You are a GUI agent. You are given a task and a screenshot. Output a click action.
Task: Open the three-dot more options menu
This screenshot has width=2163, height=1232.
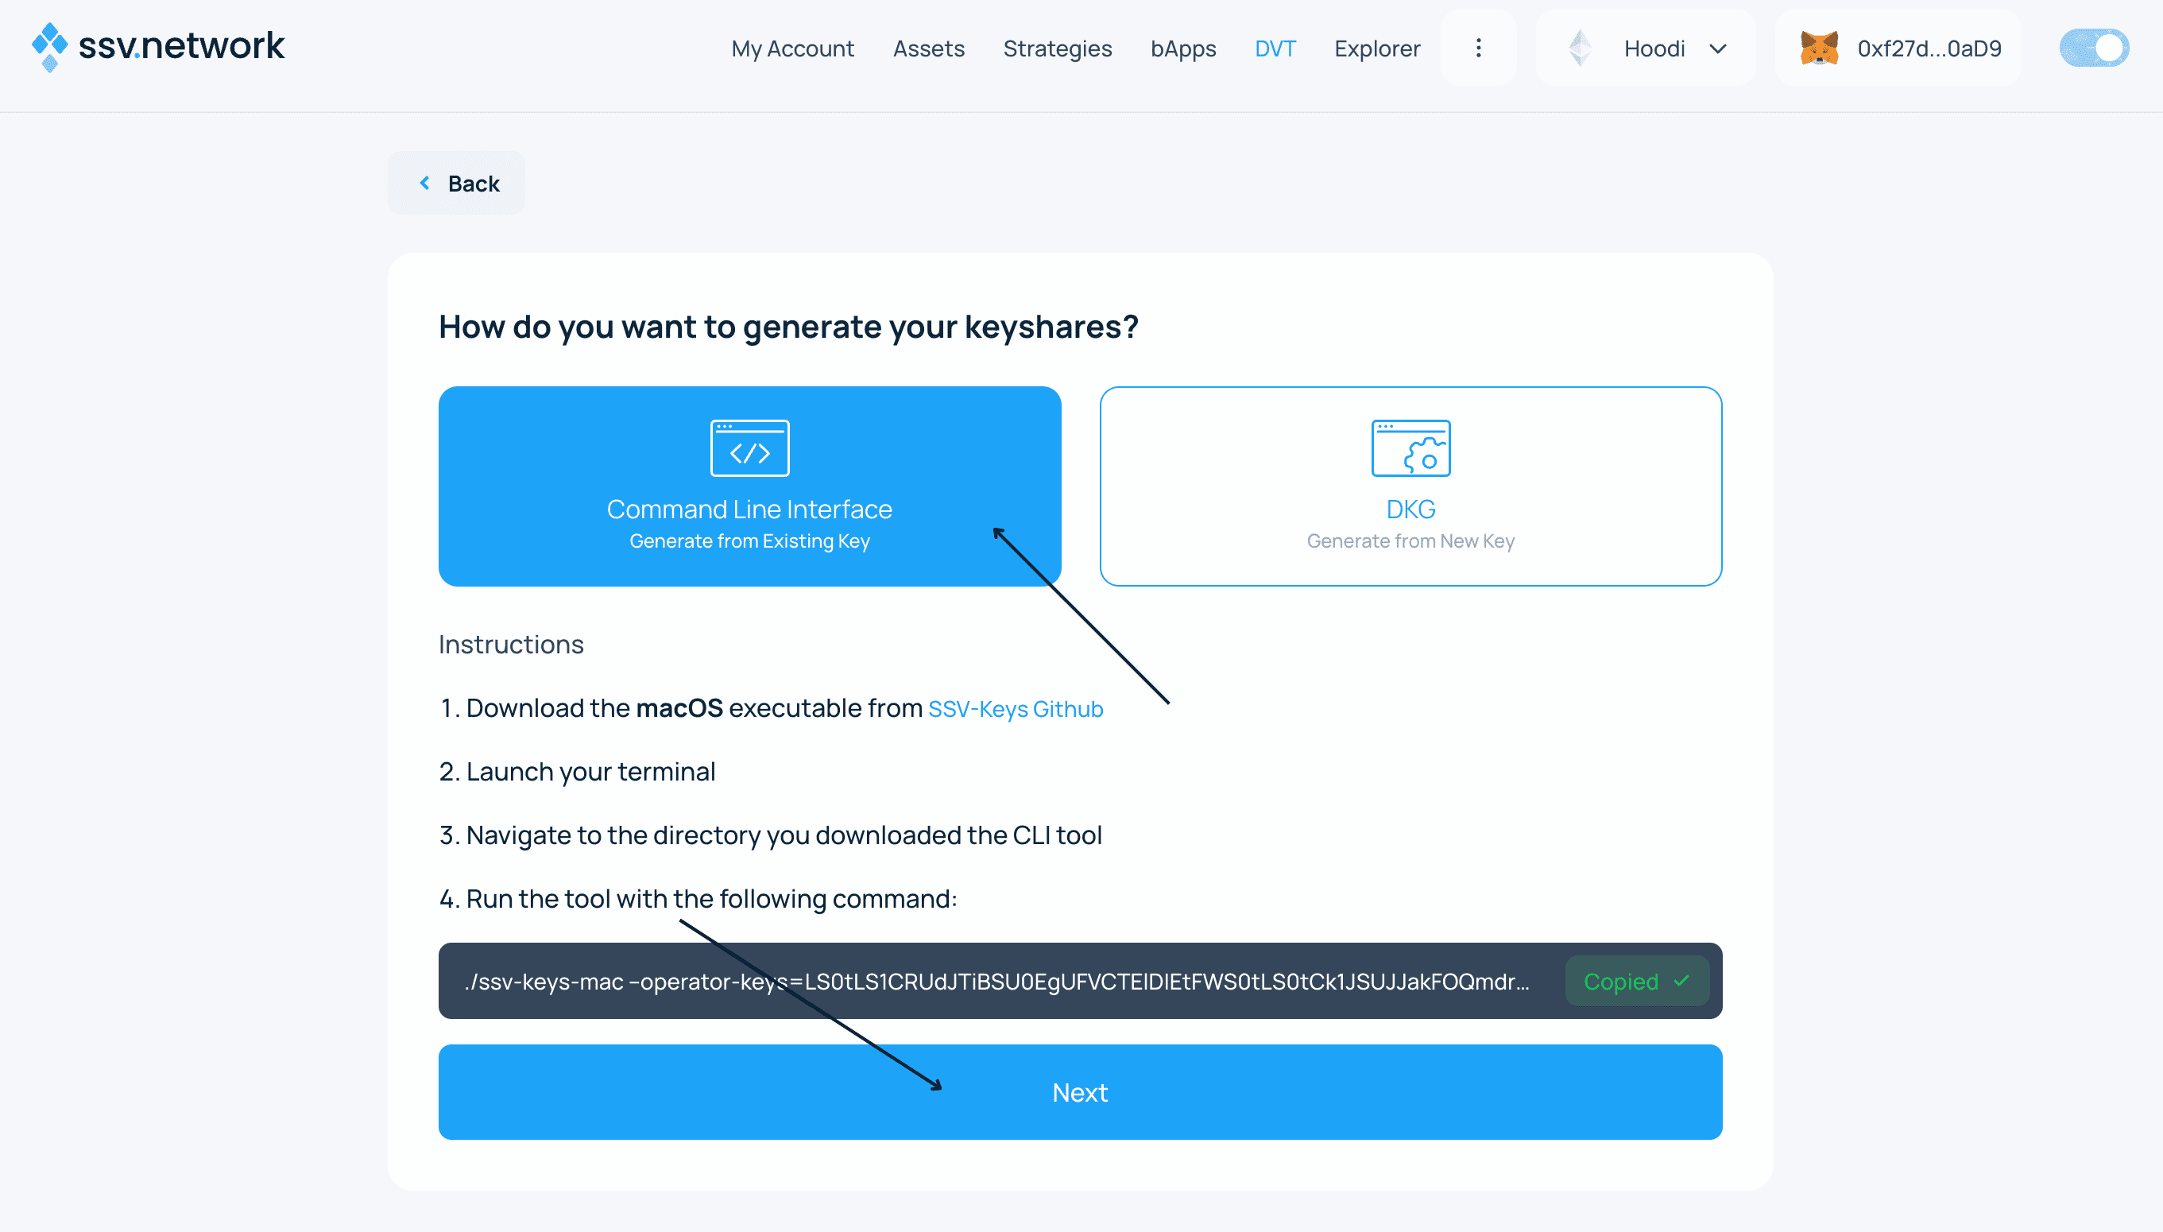[x=1478, y=48]
